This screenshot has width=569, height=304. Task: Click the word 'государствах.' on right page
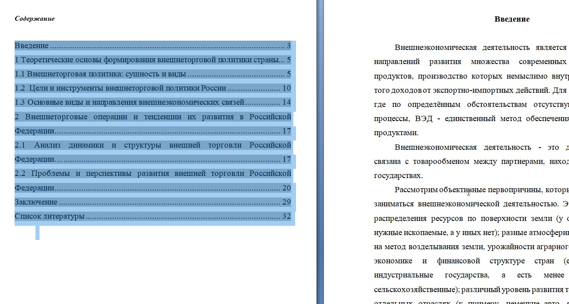pos(398,175)
